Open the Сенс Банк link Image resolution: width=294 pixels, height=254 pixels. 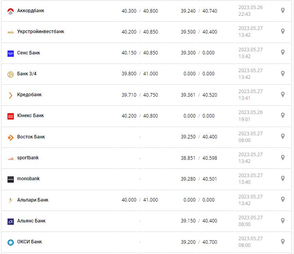(x=28, y=53)
